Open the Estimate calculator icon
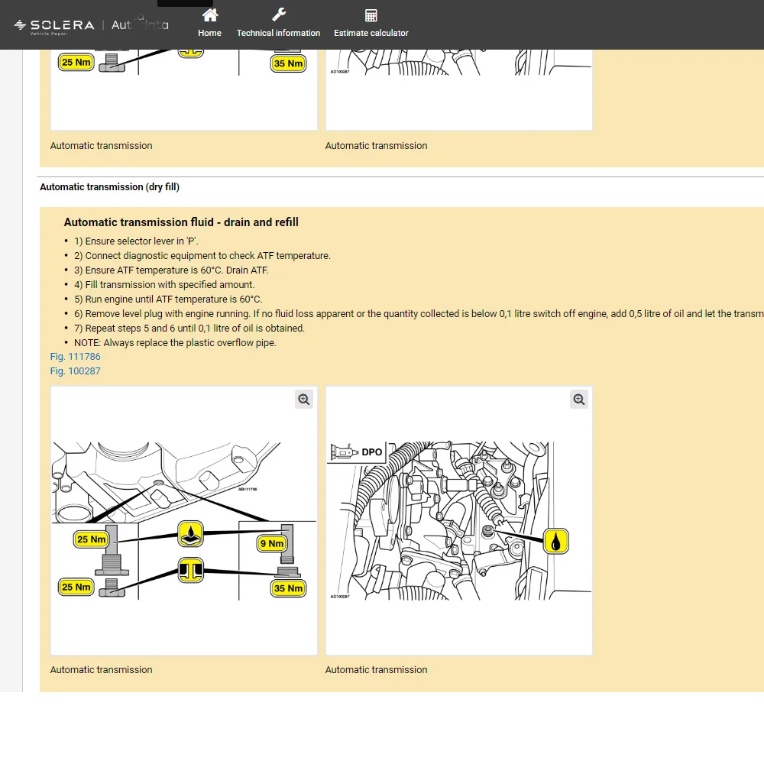Image resolution: width=764 pixels, height=764 pixels. 371,15
